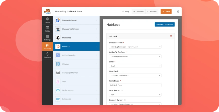The image size is (219, 112).
Task: Click the 'Now editing Call Back Form' title
Action: [x=68, y=11]
